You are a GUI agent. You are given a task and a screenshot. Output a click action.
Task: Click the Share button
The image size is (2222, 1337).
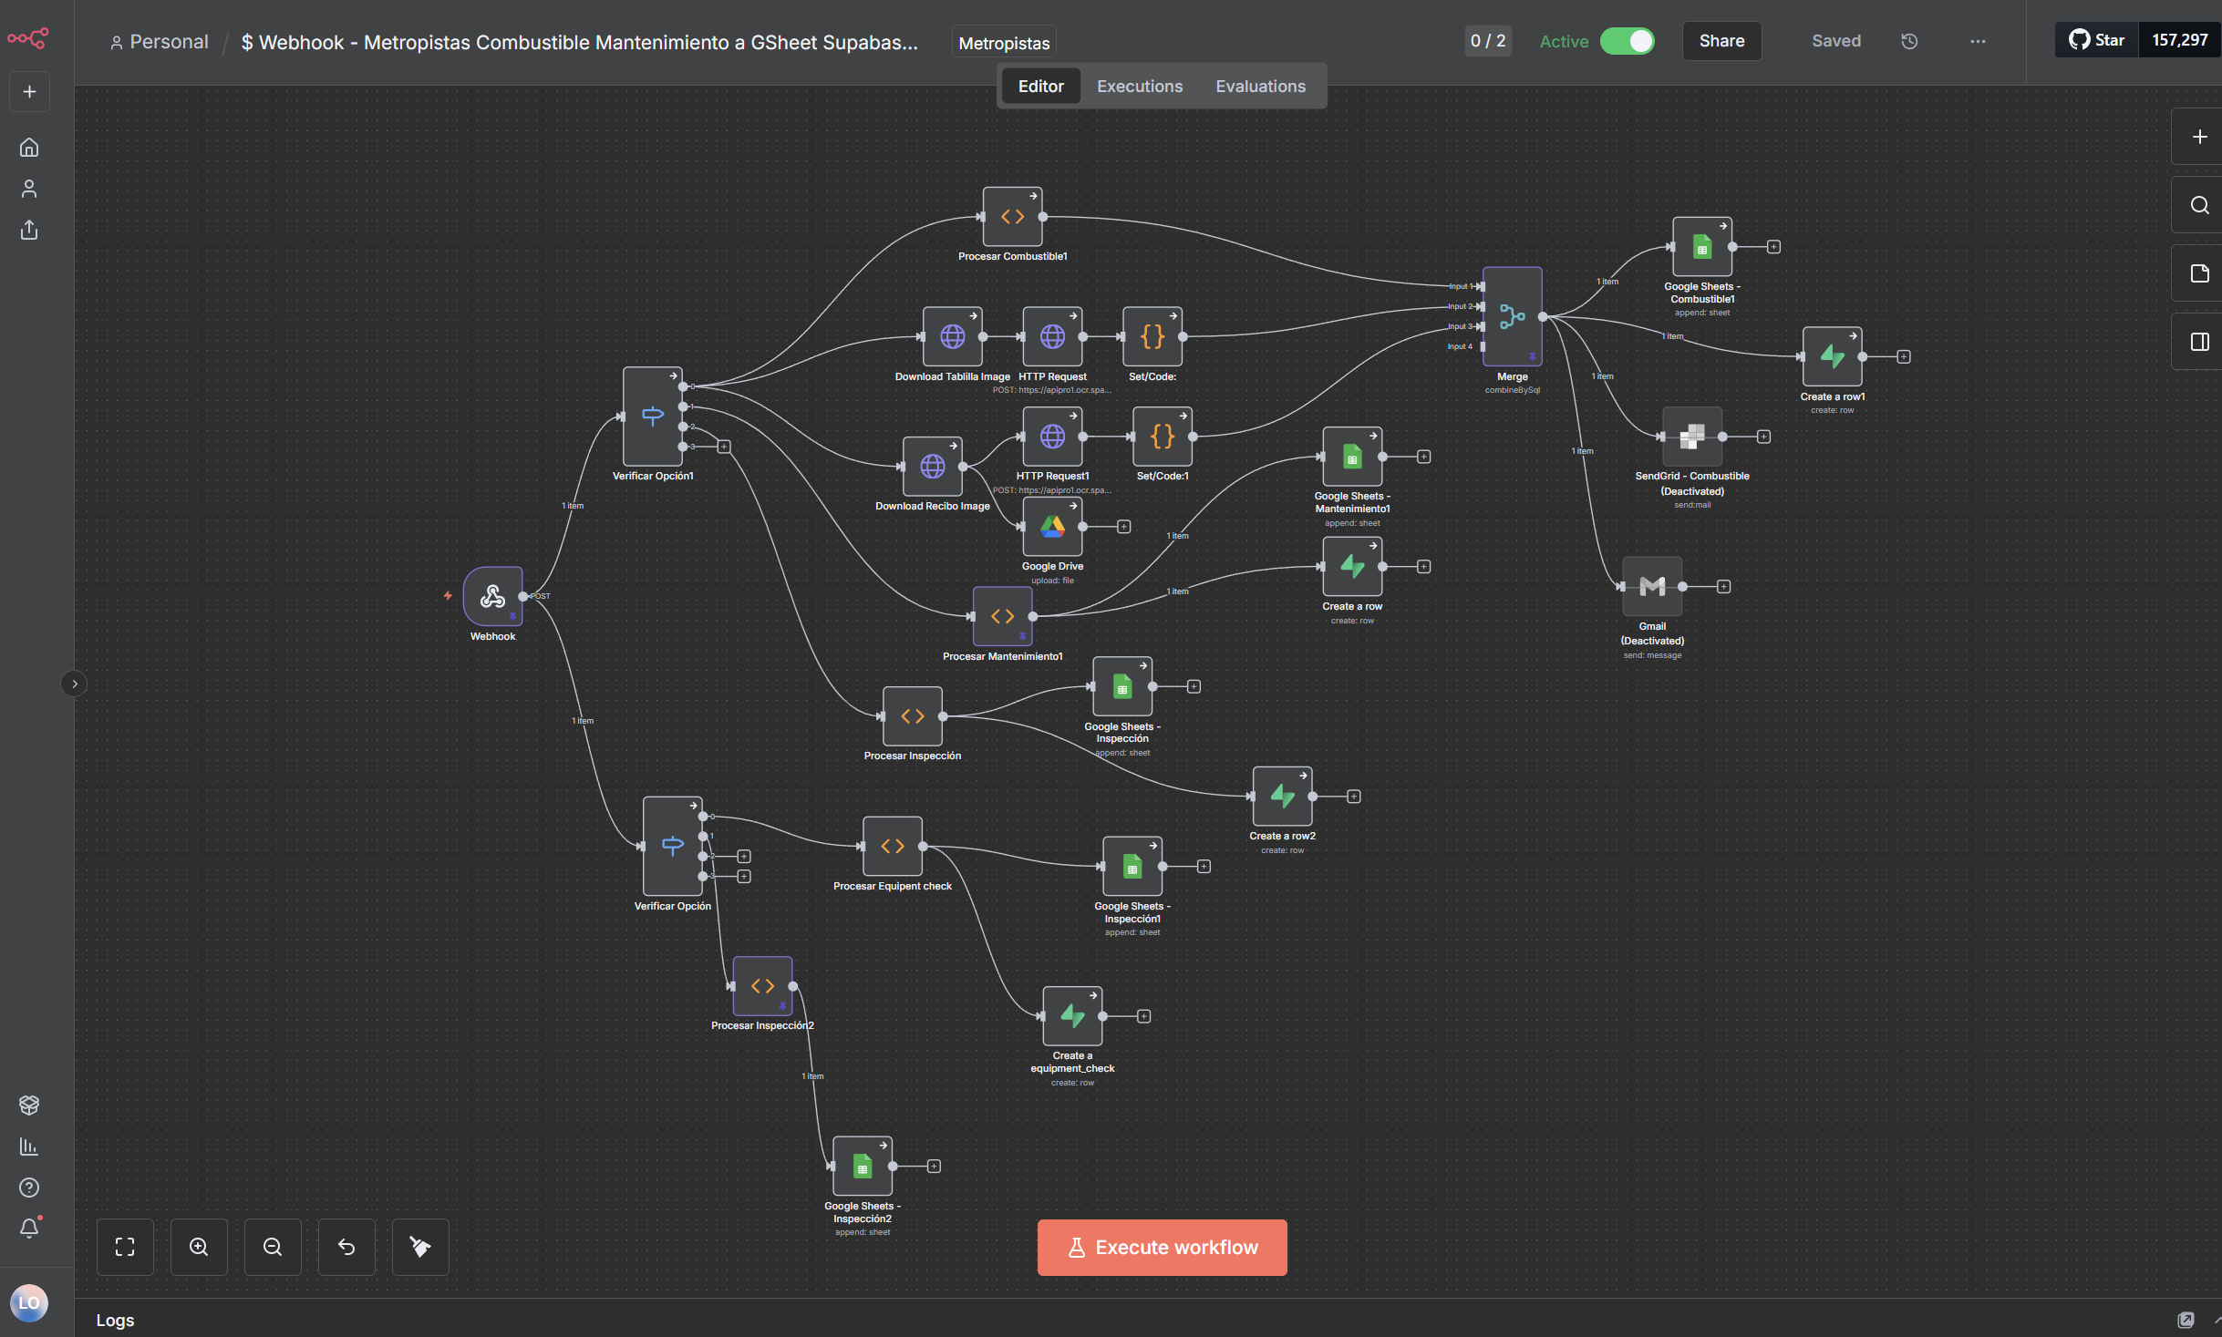point(1721,41)
